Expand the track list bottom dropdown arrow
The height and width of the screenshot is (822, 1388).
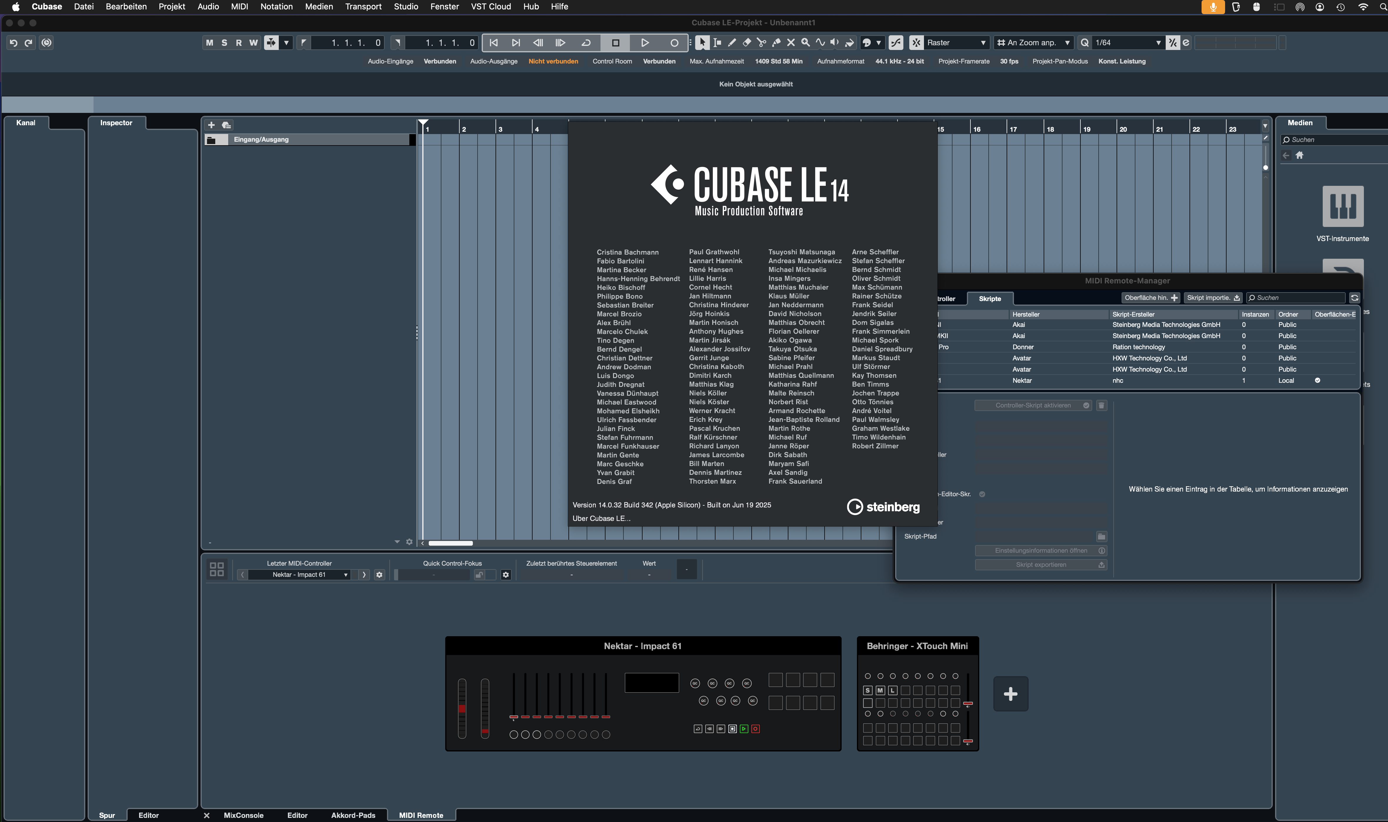[x=397, y=542]
